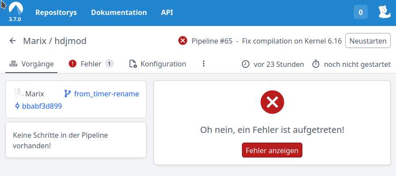Image resolution: width=396 pixels, height=176 pixels.
Task: Open Repositorys in the top navigation
Action: pyautogui.click(x=56, y=13)
